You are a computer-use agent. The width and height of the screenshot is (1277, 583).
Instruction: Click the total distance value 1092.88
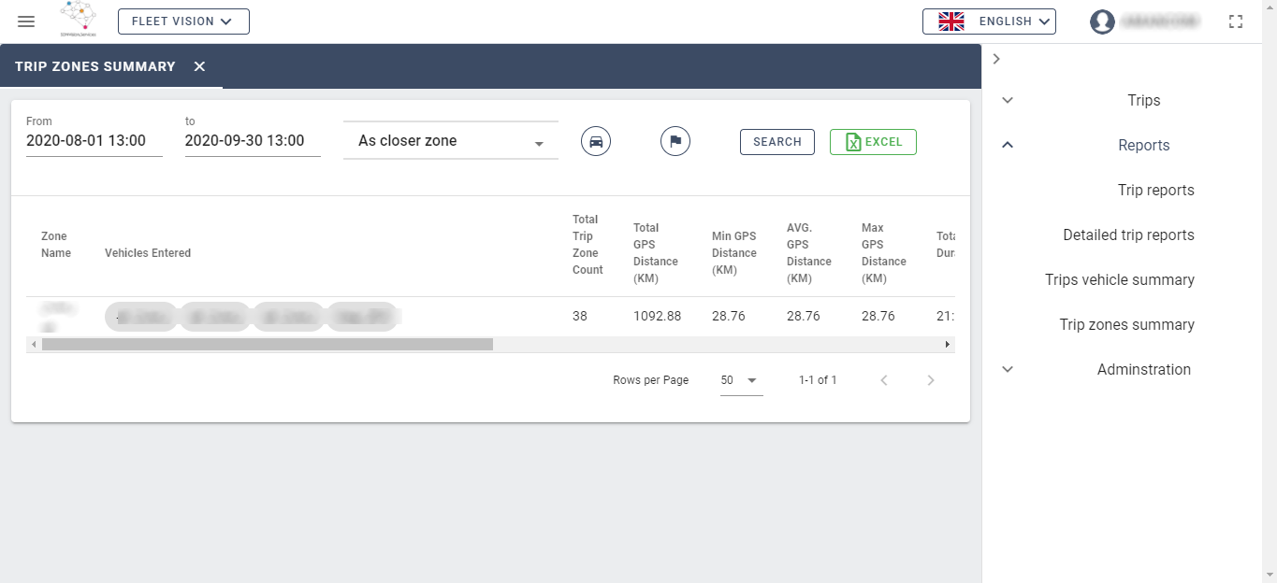pyautogui.click(x=658, y=317)
